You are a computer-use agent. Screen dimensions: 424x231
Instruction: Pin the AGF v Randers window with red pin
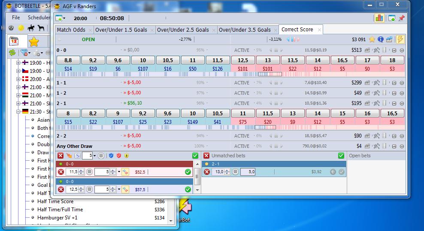pos(402,18)
